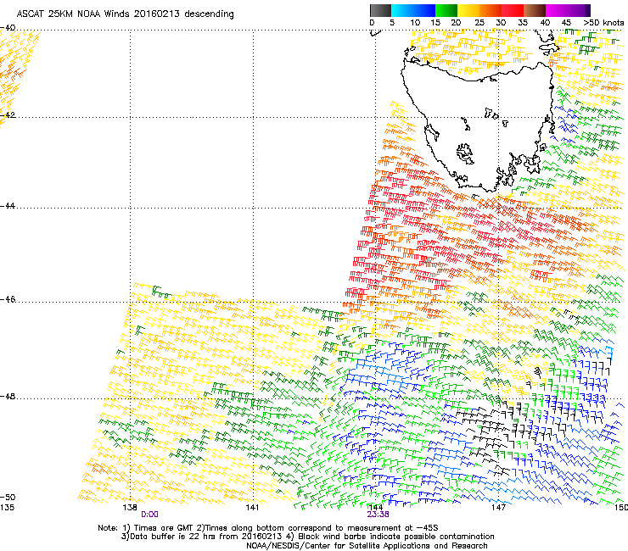Click the purple "0:00" swath time label

(150, 515)
